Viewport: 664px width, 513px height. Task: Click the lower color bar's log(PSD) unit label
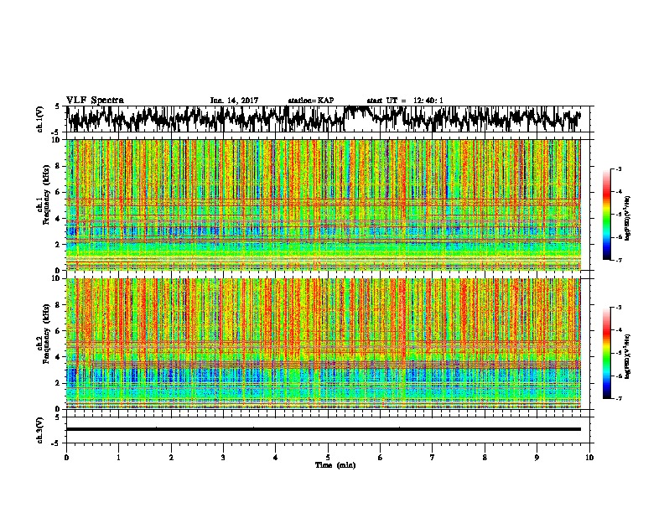point(628,356)
